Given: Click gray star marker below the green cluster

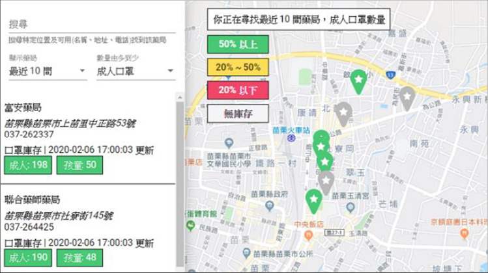Looking at the screenshot, I should click(x=326, y=180).
